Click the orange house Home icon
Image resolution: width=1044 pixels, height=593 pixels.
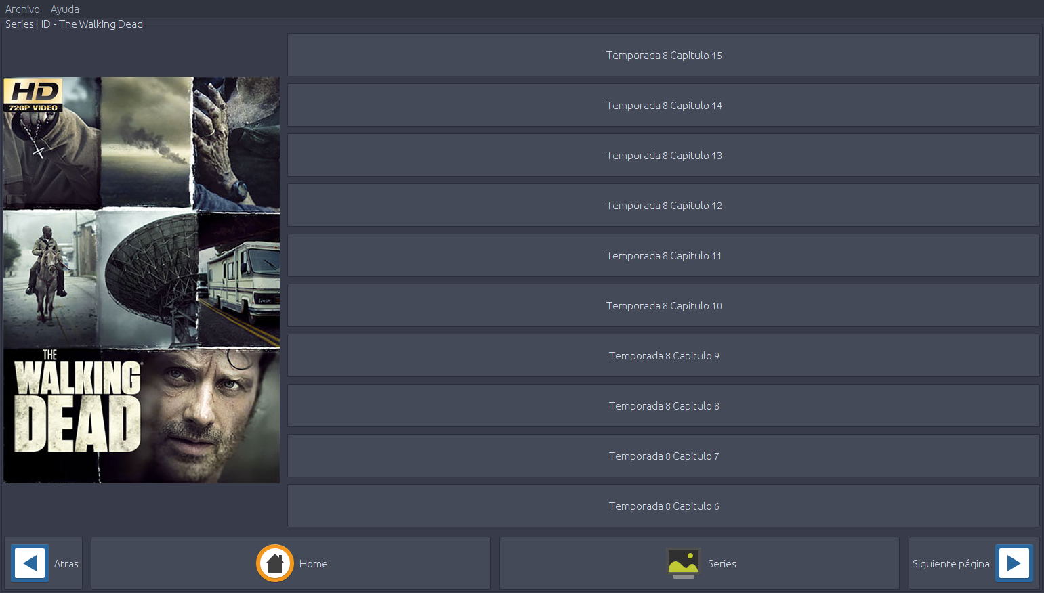275,563
